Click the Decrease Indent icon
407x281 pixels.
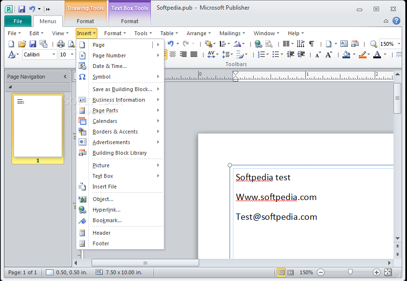point(290,54)
